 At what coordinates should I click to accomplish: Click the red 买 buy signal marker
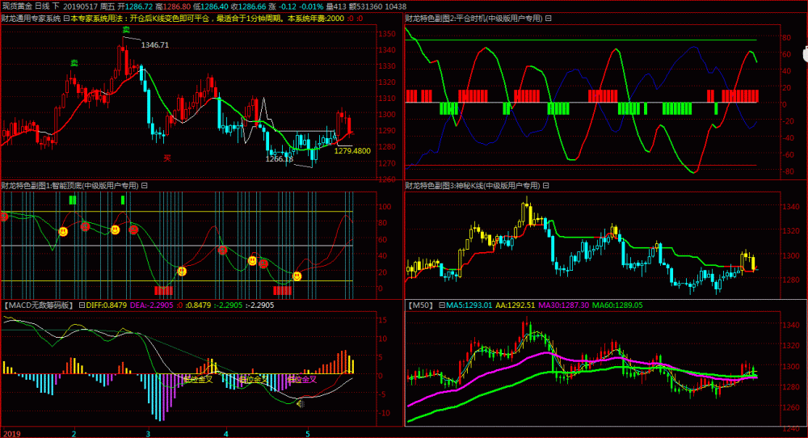tap(167, 158)
